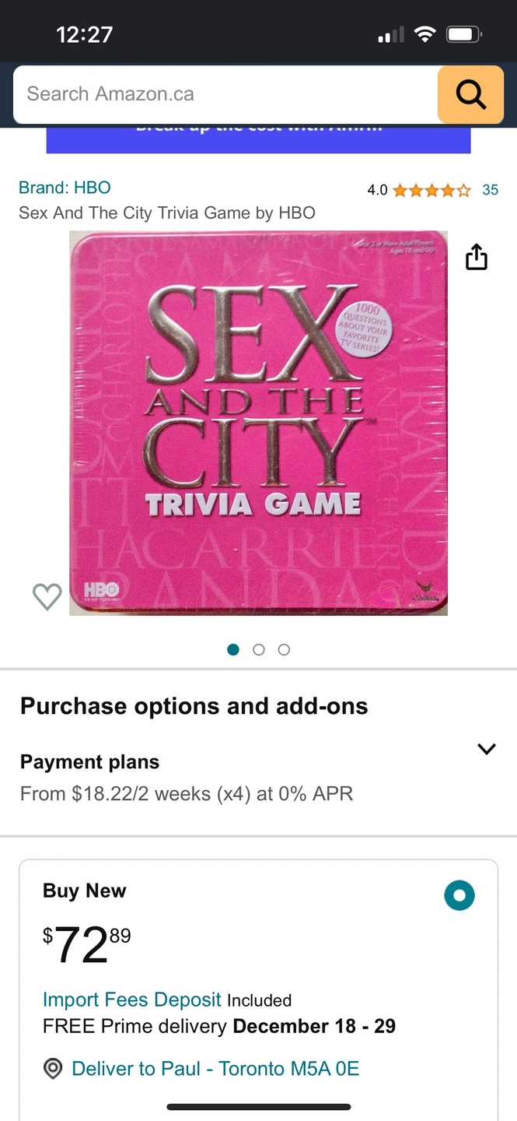Tap the Wi-Fi status icon

coord(424,34)
